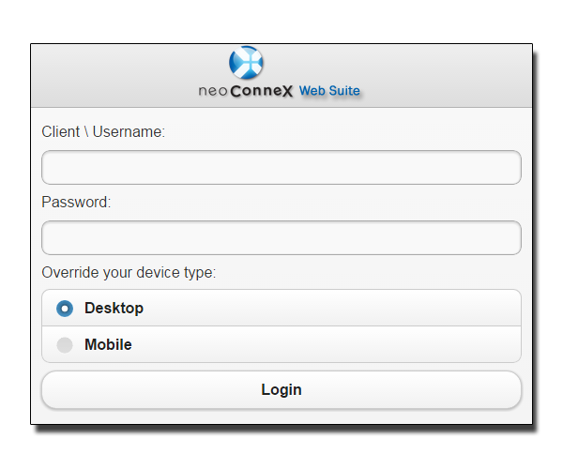Focus the Client \ Username input field
Image resolution: width=563 pixels, height=469 pixels.
pyautogui.click(x=281, y=168)
